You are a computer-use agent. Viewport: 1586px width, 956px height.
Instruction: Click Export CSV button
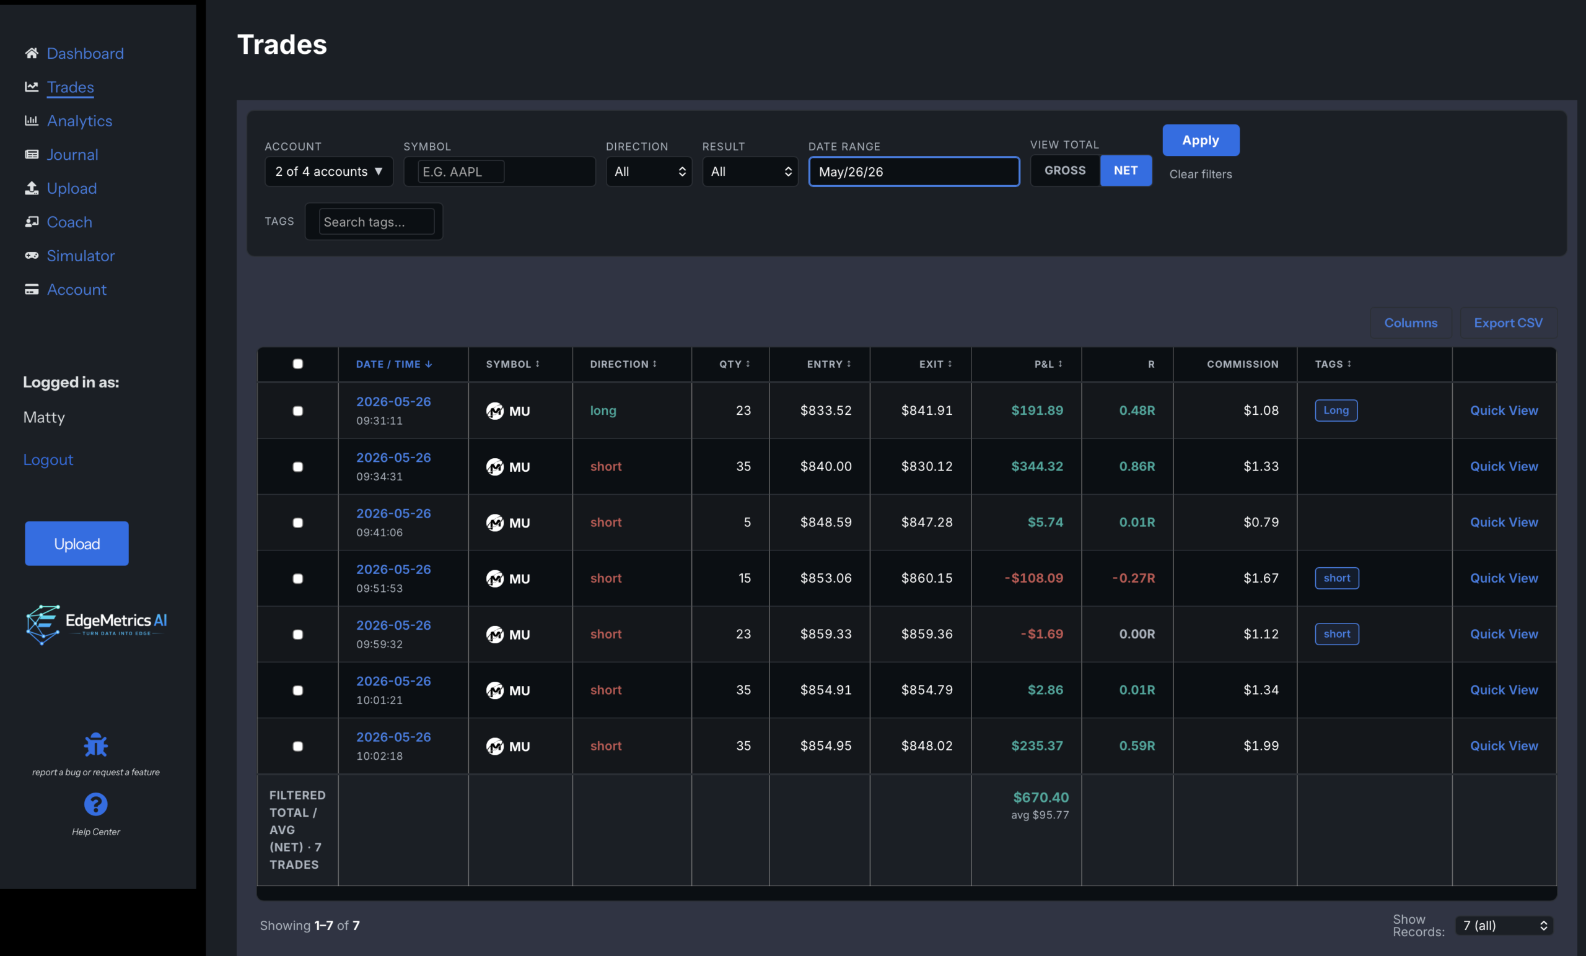click(x=1508, y=323)
